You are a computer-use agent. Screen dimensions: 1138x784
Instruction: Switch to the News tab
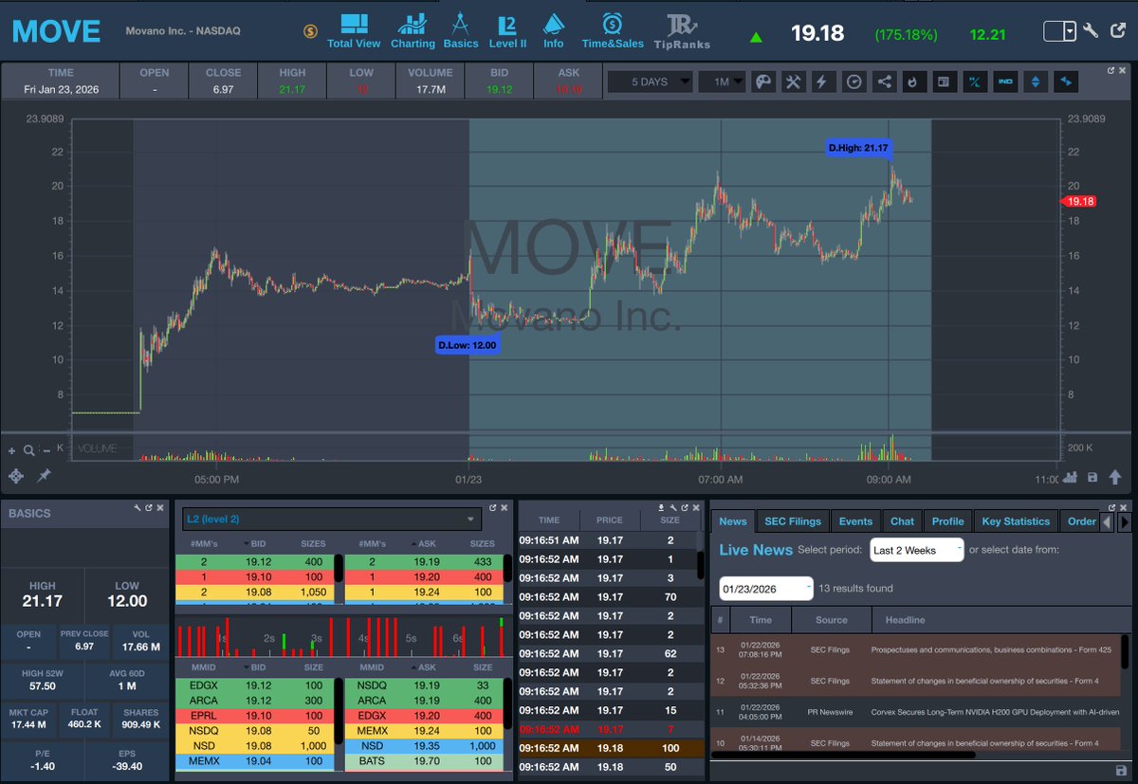(733, 521)
